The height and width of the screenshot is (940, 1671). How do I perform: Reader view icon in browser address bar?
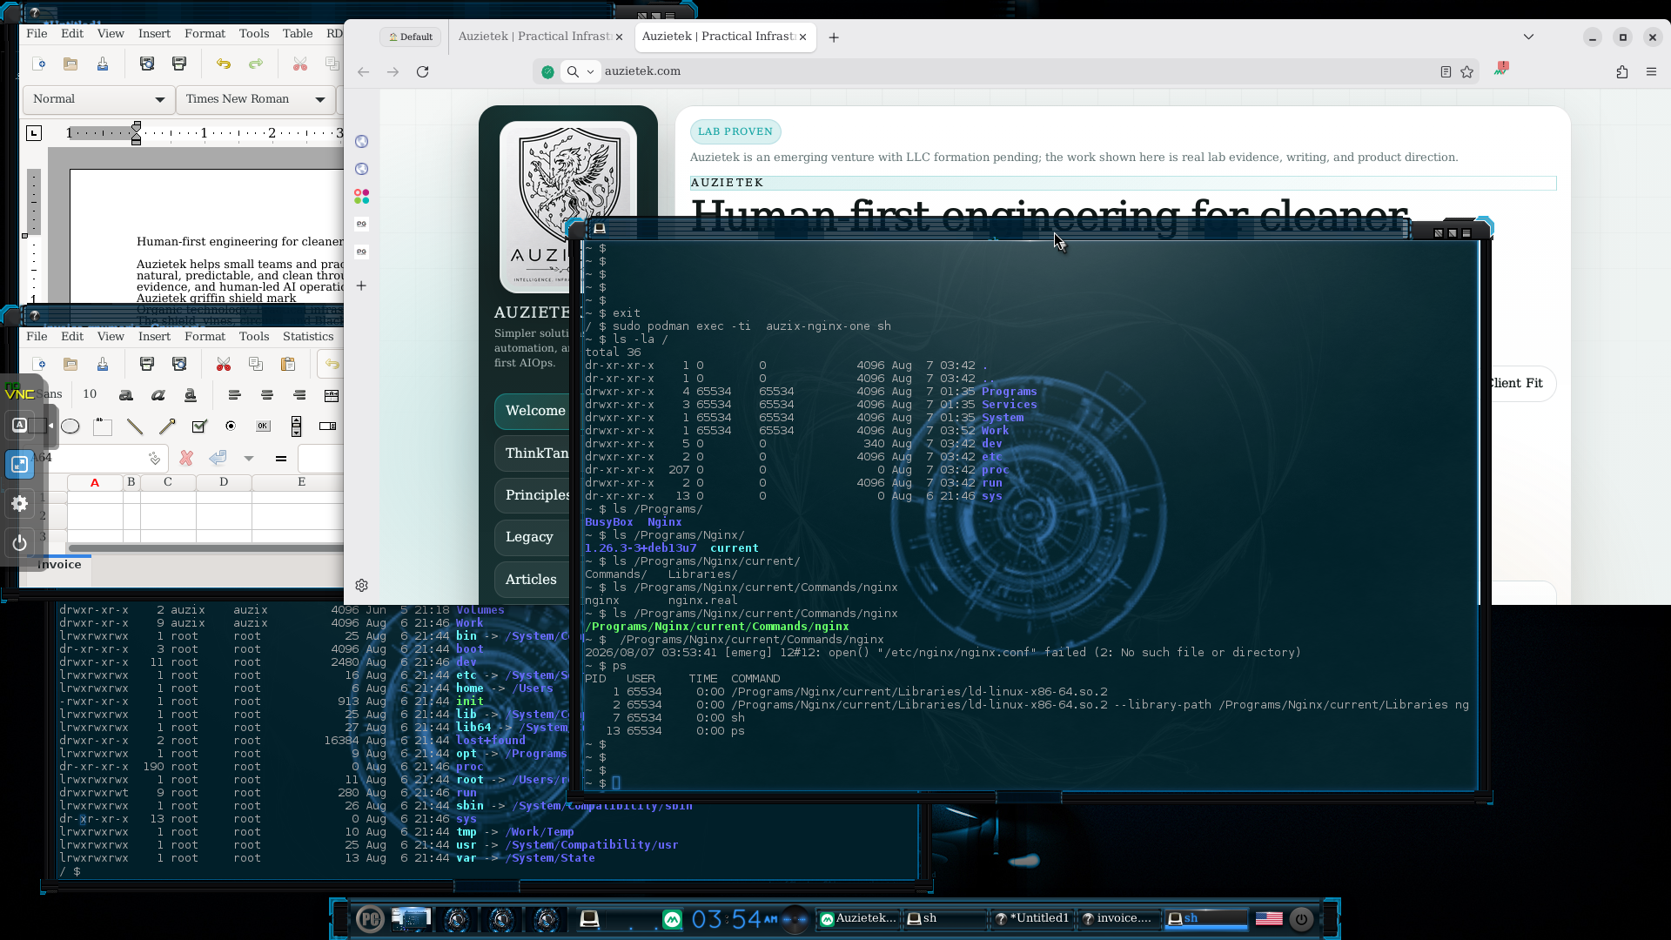[1446, 71]
